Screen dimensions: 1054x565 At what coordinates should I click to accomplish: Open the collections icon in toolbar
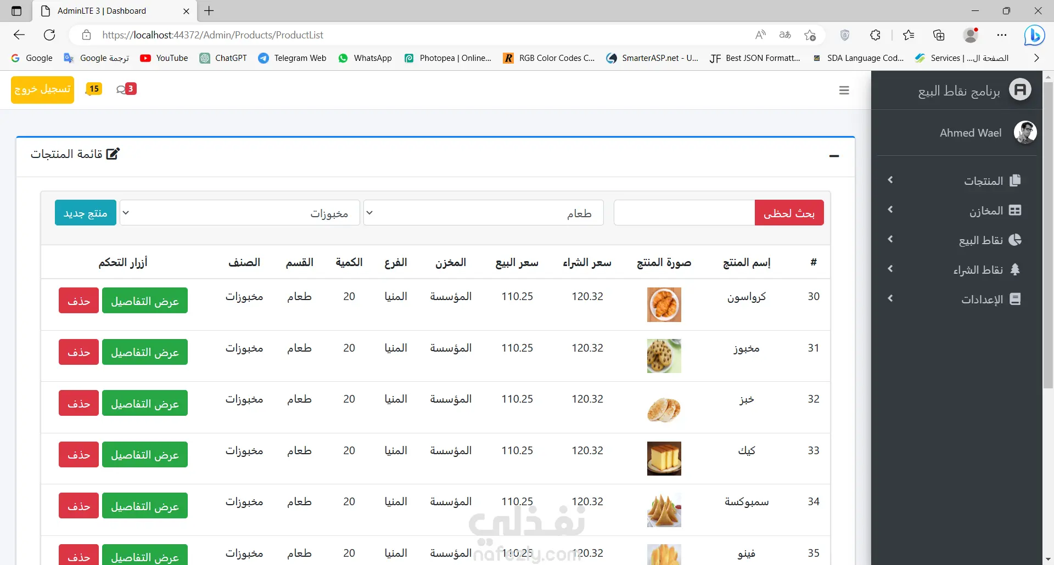click(939, 35)
